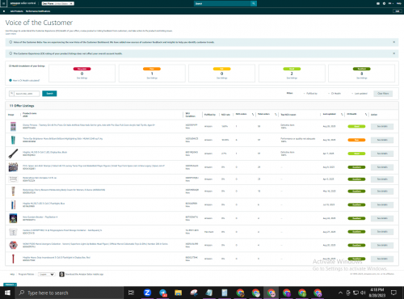The width and height of the screenshot is (404, 299).
Task: Click the Help link in header
Action: tap(398, 3)
